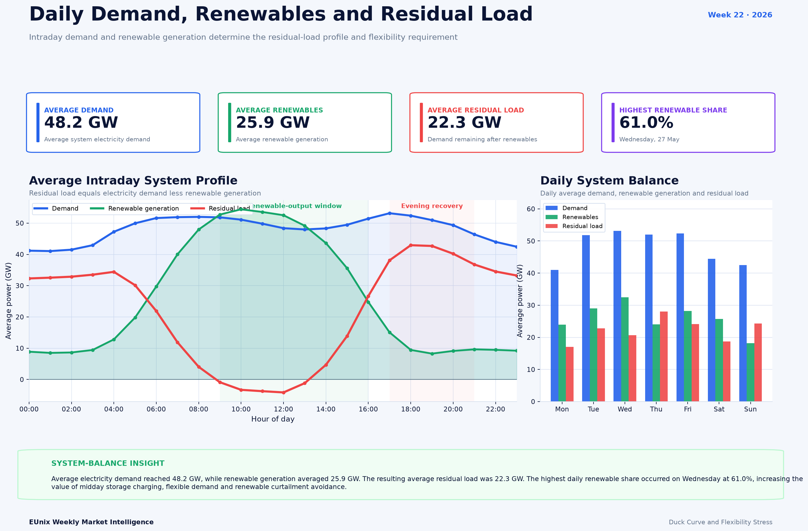
Task: Click "Demand remaining after renewables" caption
Action: [482, 139]
